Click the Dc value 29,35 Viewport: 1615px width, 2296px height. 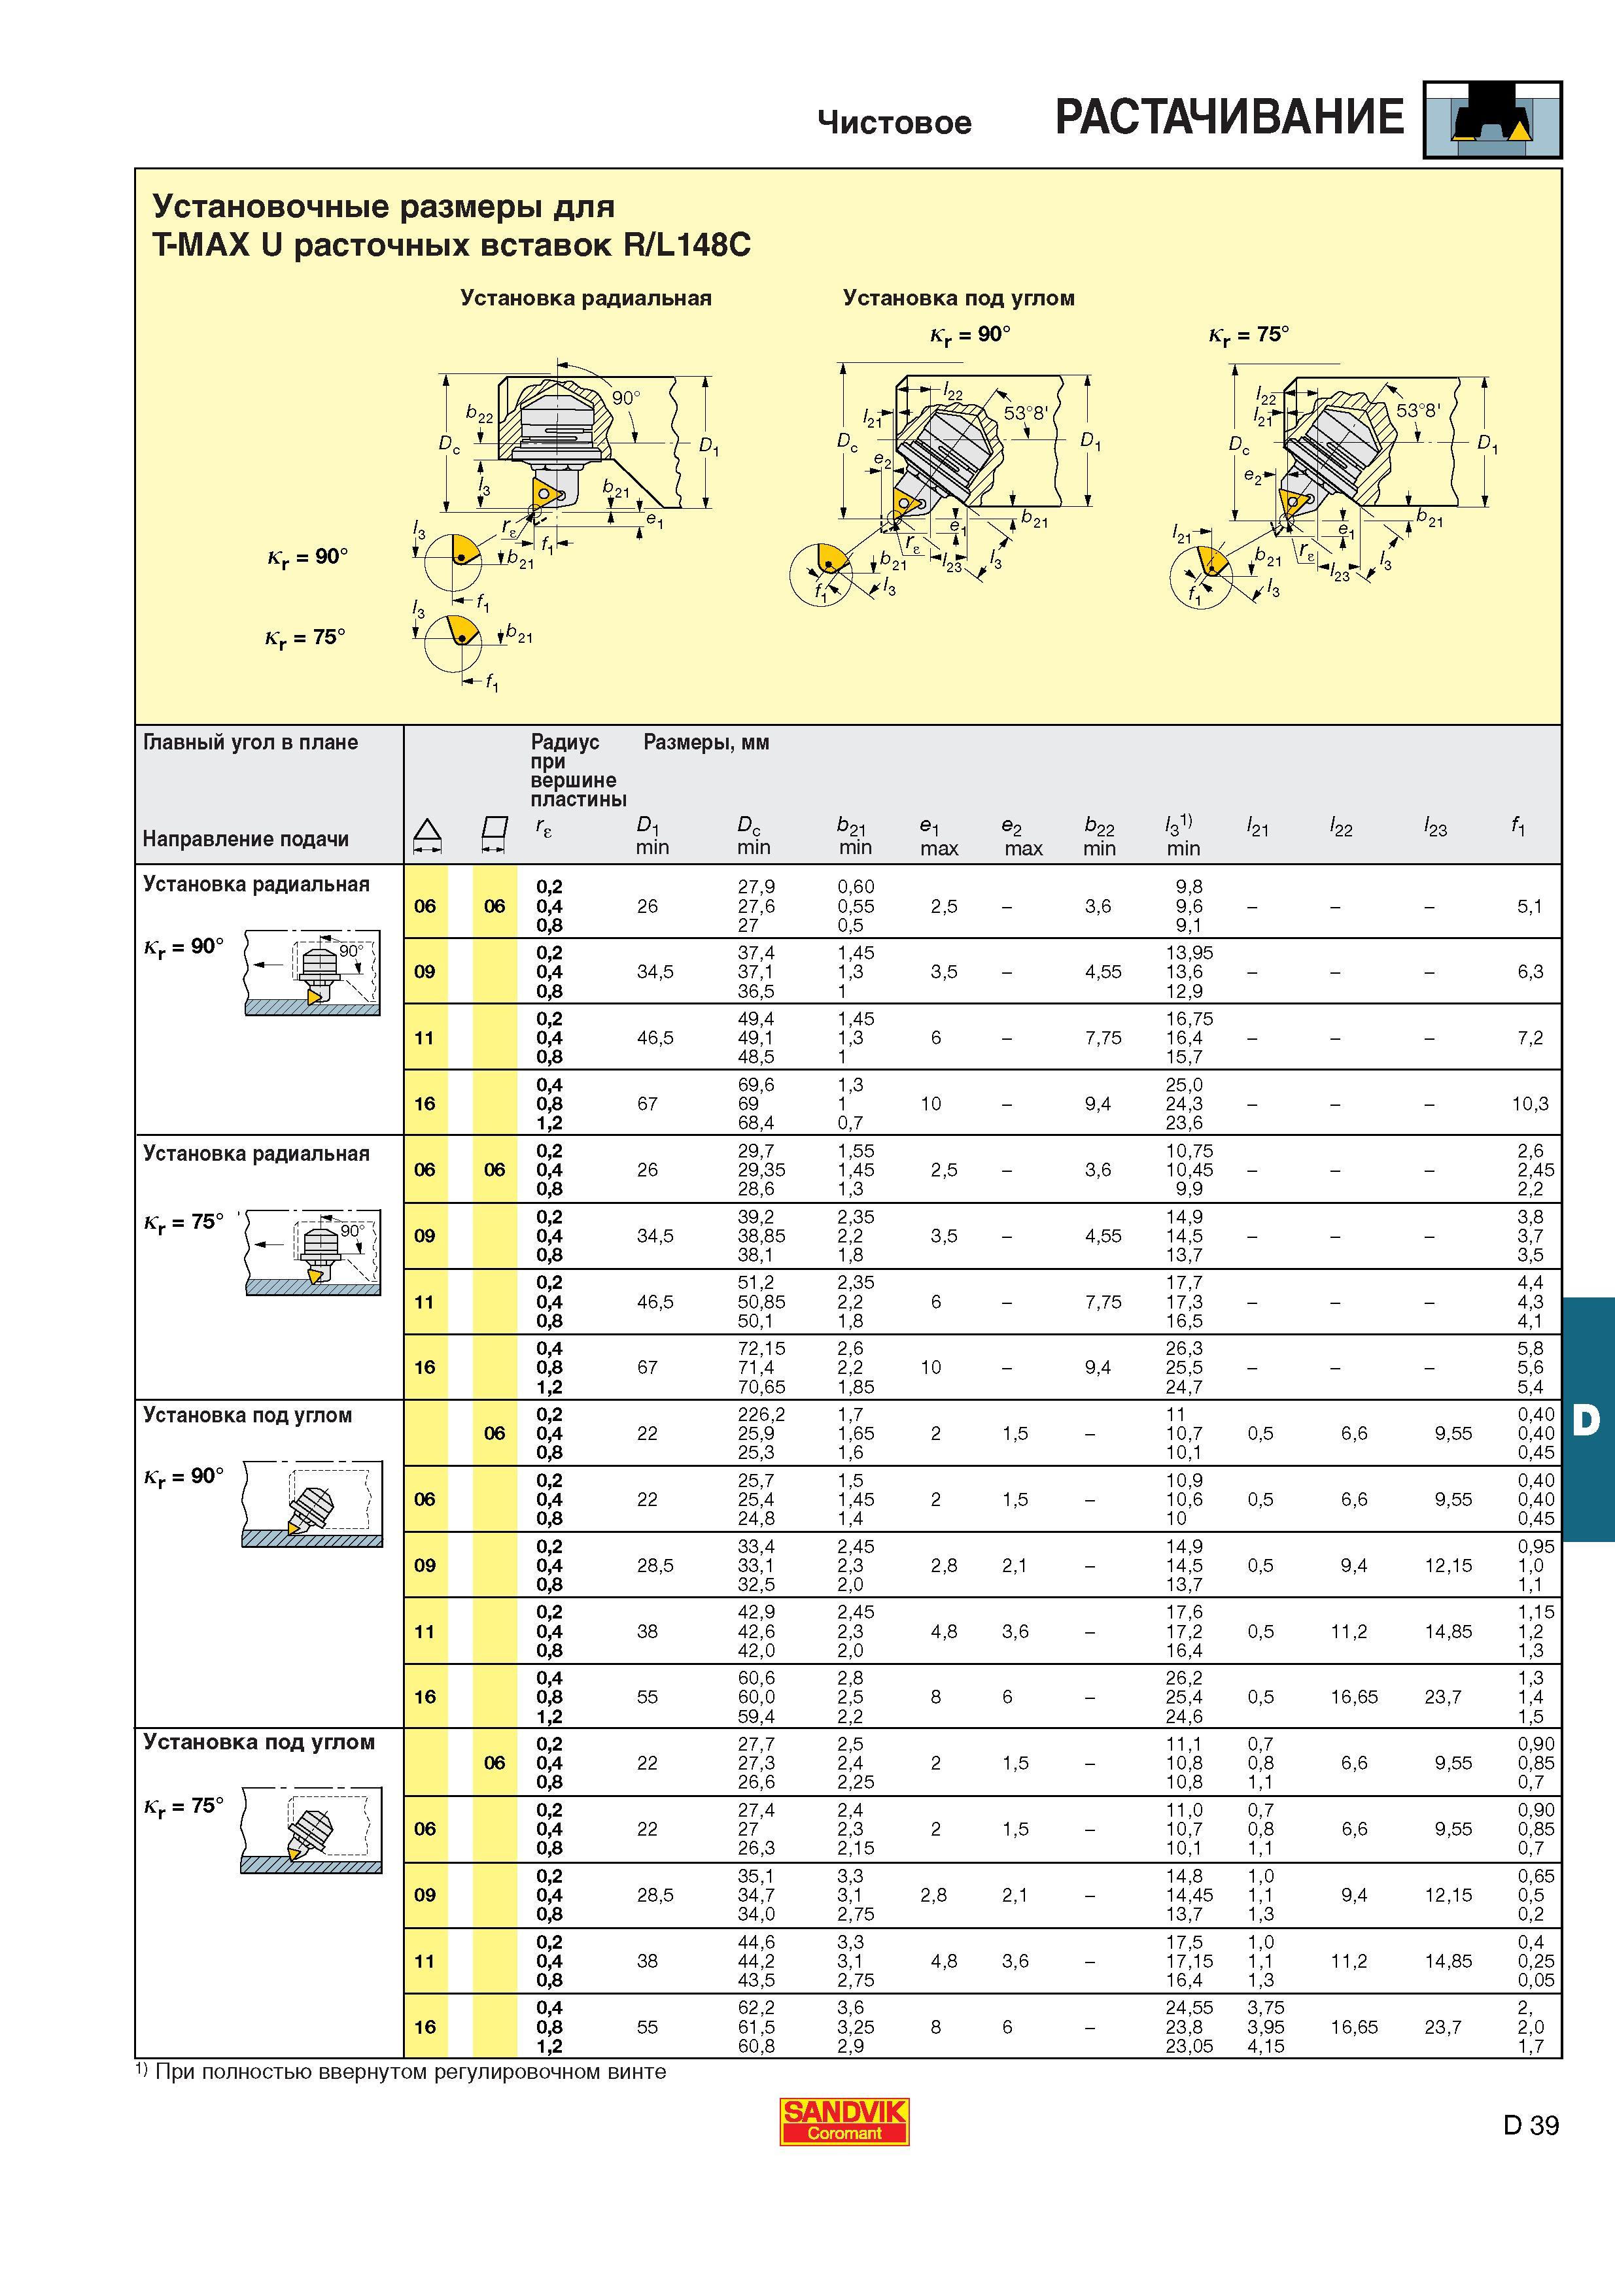click(x=762, y=1169)
